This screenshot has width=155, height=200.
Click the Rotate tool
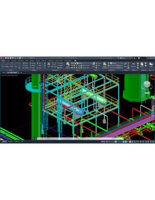coord(33,63)
